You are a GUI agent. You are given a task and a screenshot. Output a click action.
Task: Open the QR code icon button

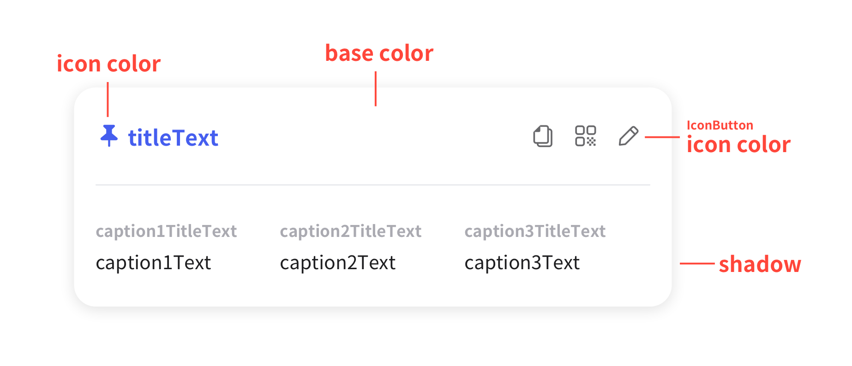point(586,136)
